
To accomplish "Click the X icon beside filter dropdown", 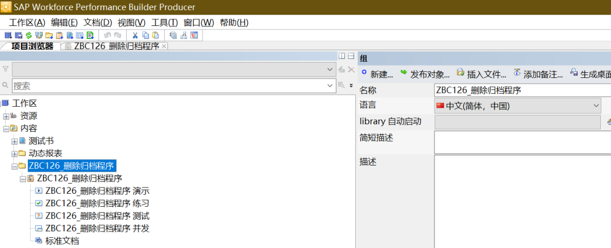I will pyautogui.click(x=351, y=69).
